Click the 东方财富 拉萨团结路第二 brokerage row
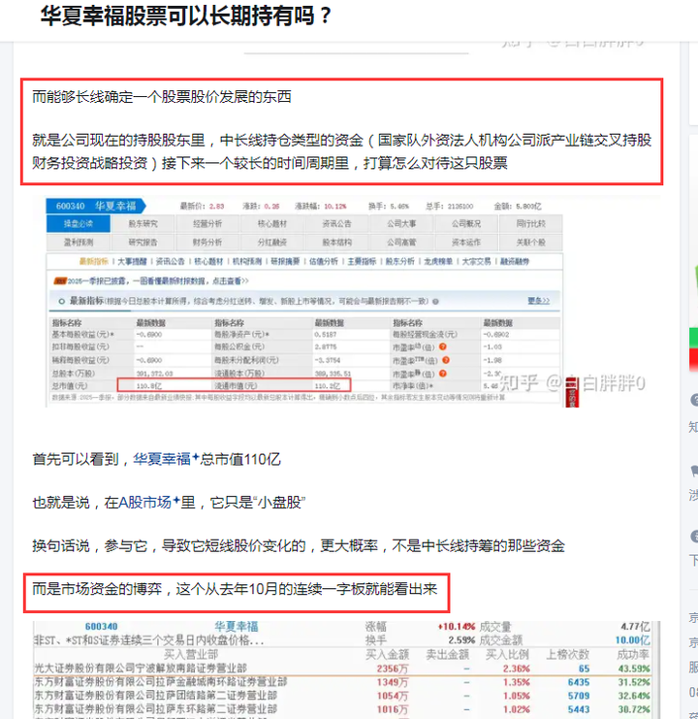This screenshot has width=698, height=719. coord(342,696)
